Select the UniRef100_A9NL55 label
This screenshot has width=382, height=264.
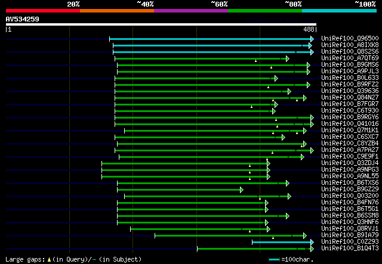point(350,176)
